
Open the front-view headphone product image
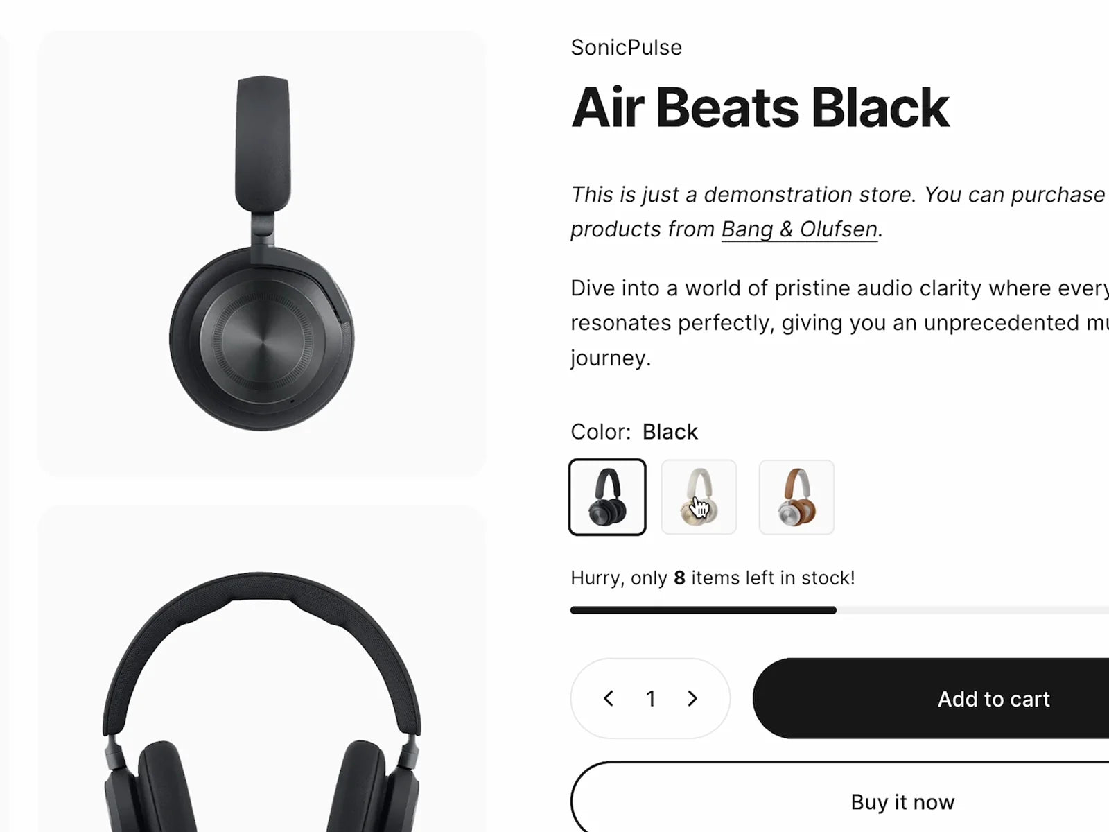pos(261,668)
